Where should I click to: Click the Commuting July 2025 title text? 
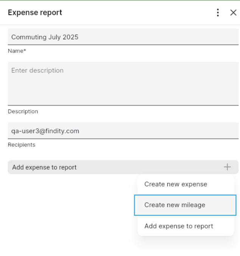(45, 37)
